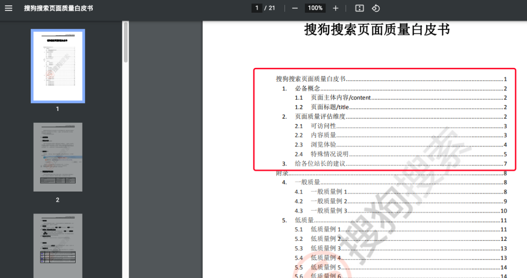Viewport: 527px width, 278px height.
Task: Toggle the sidebar with the hamburger menu icon
Action: point(8,8)
